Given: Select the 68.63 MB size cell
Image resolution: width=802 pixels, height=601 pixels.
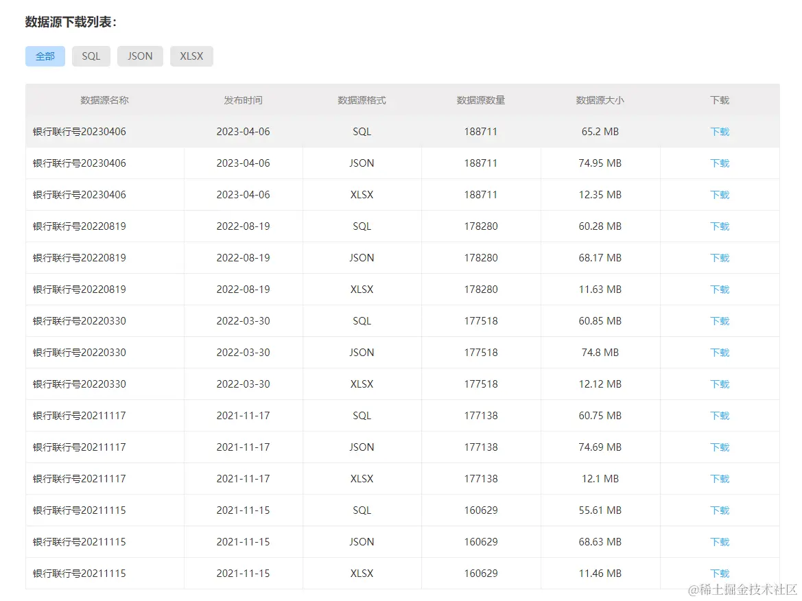Looking at the screenshot, I should click(600, 542).
